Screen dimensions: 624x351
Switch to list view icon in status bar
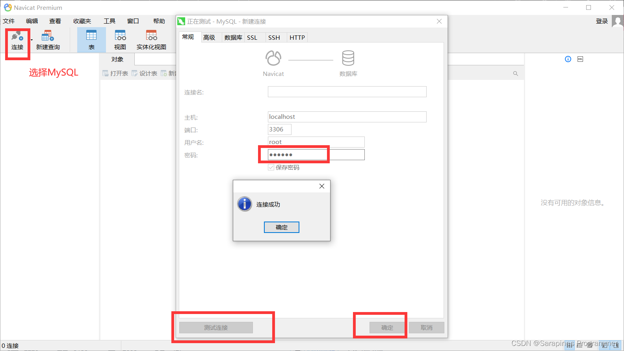[x=579, y=345]
